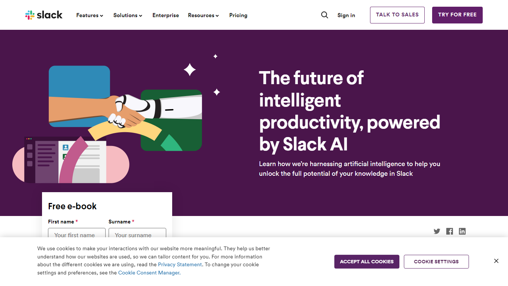508x286 pixels.
Task: Open the Cookie Consent Manager link
Action: pos(148,273)
